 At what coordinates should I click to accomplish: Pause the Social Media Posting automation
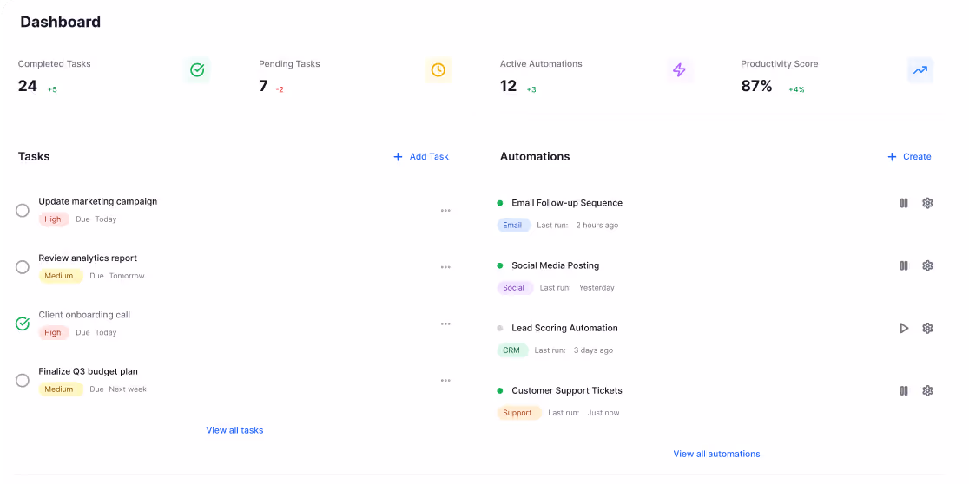click(904, 265)
